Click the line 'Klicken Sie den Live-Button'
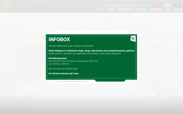Viewport: 183px width, 114px height. point(85,54)
